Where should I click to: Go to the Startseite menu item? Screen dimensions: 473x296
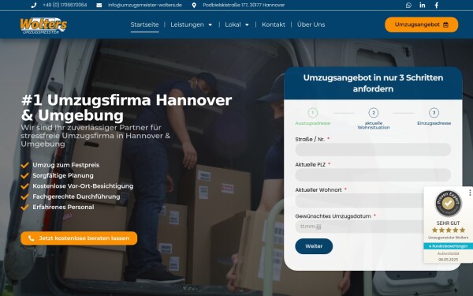coord(144,24)
